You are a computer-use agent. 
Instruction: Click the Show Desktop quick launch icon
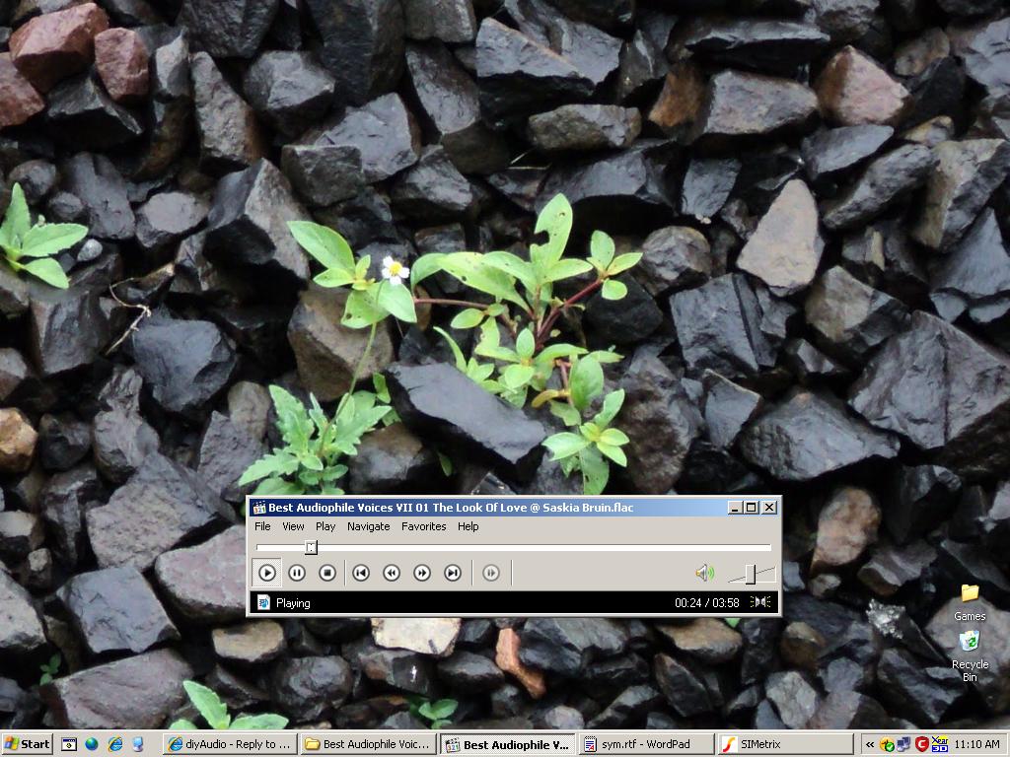tap(69, 745)
